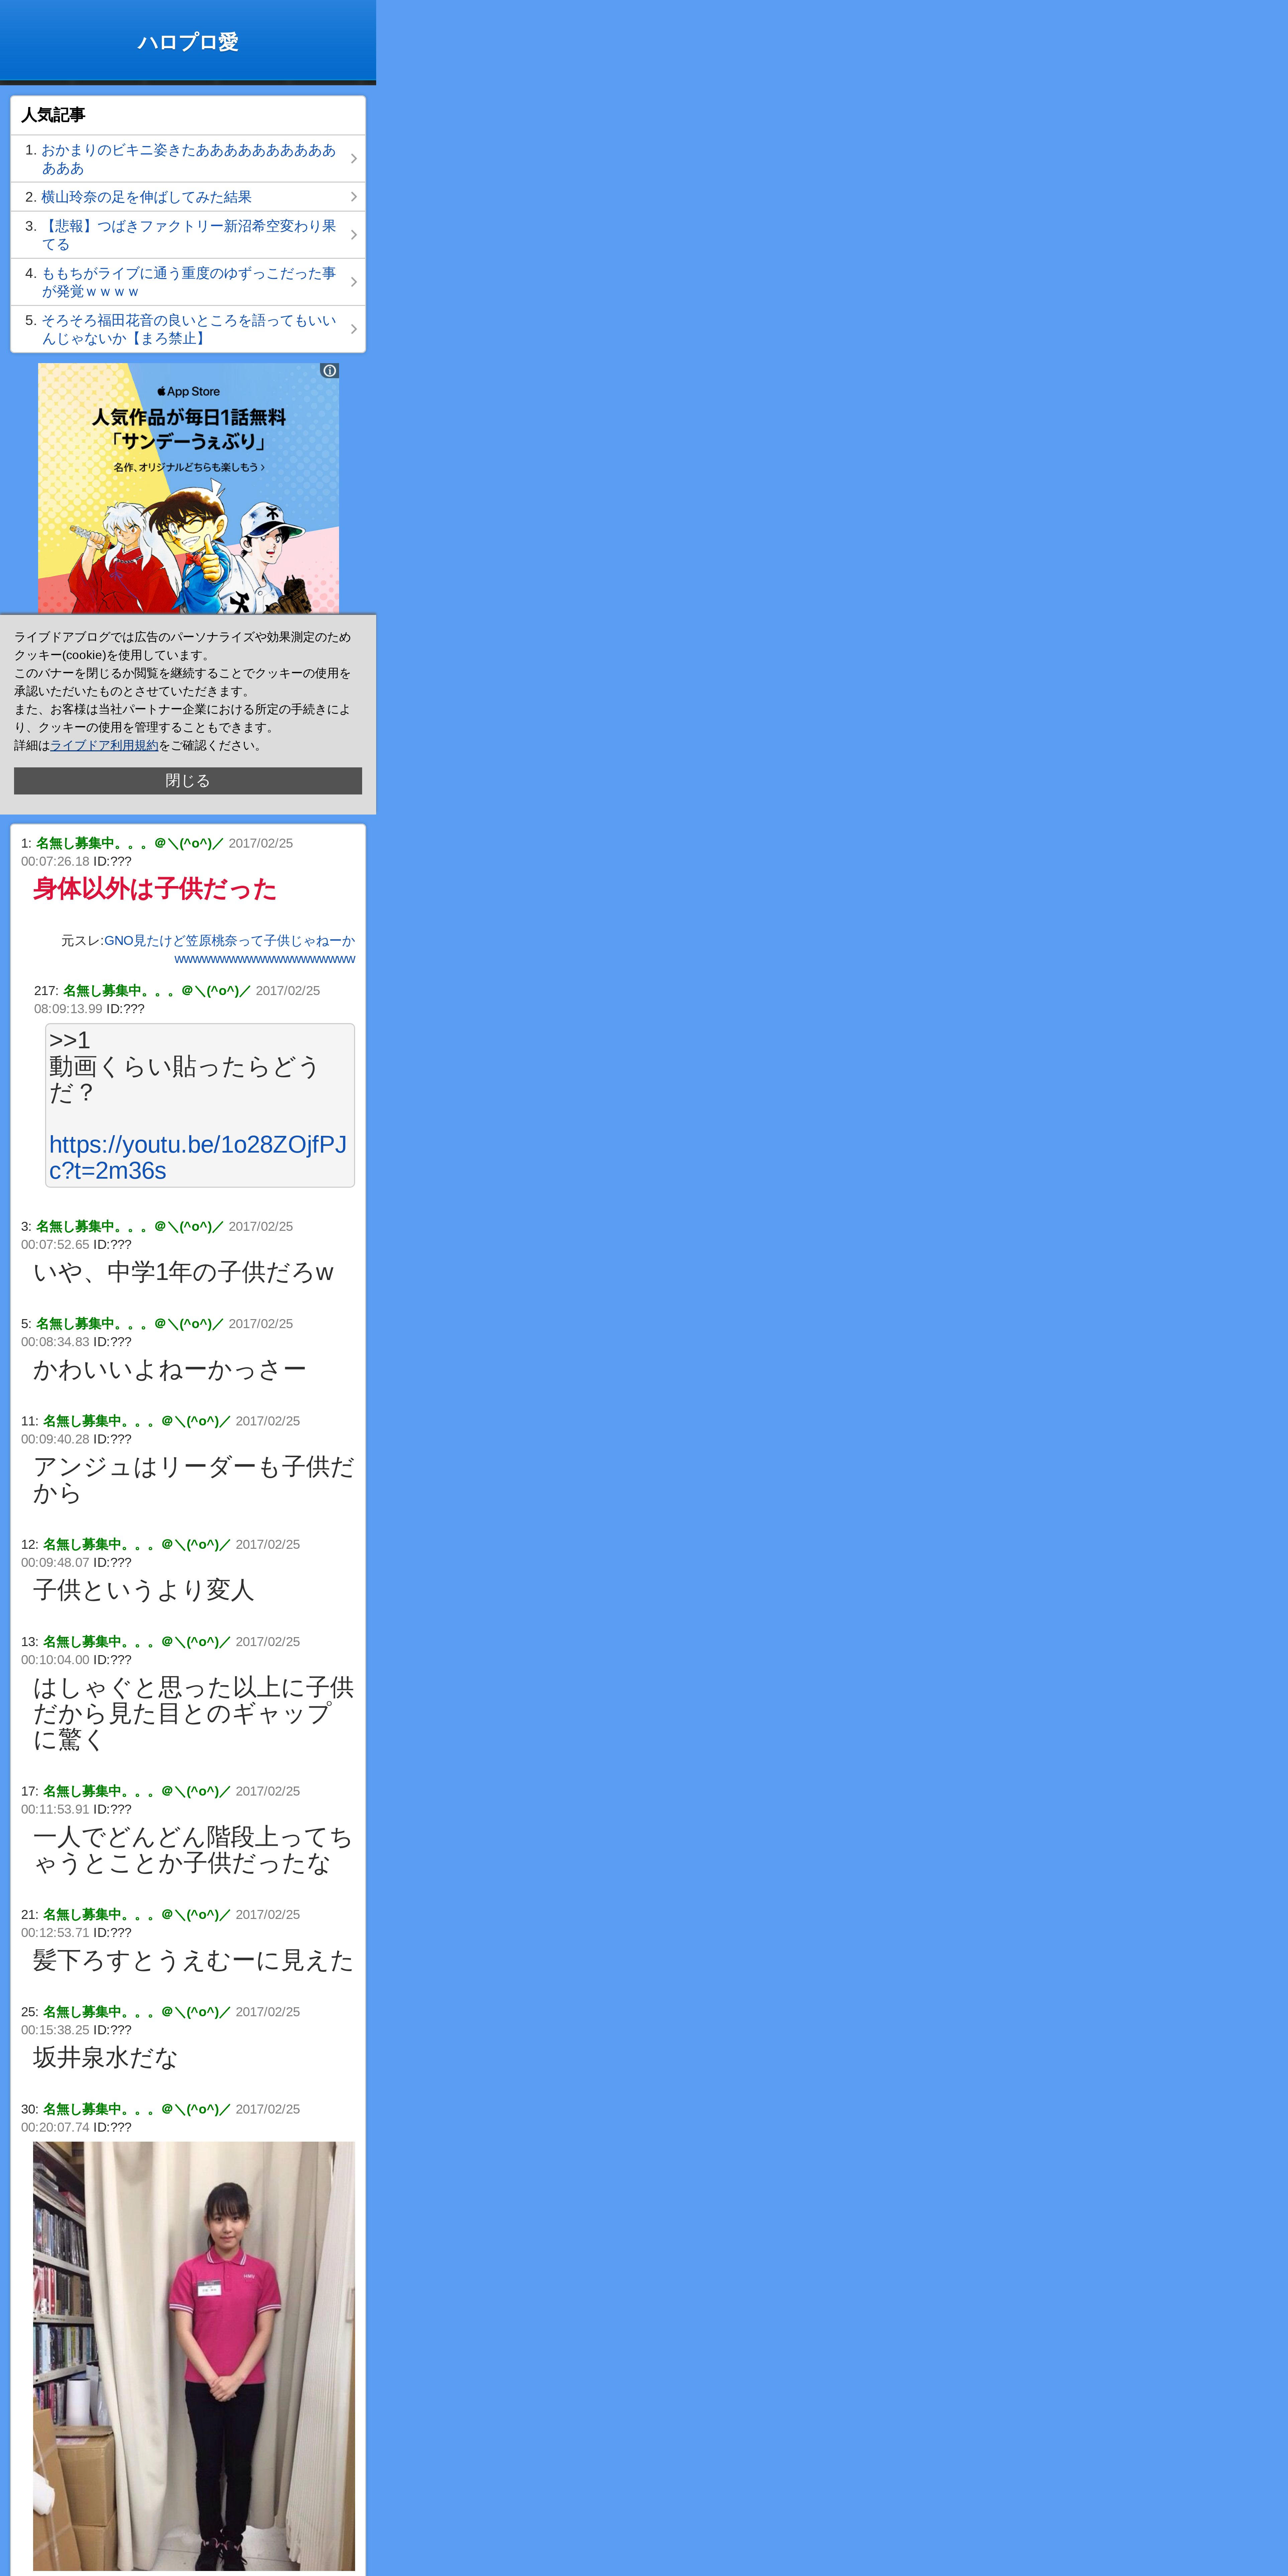The width and height of the screenshot is (1288, 2576).
Task: Open article おかまりのビキニ姿きた
Action: coord(188,159)
